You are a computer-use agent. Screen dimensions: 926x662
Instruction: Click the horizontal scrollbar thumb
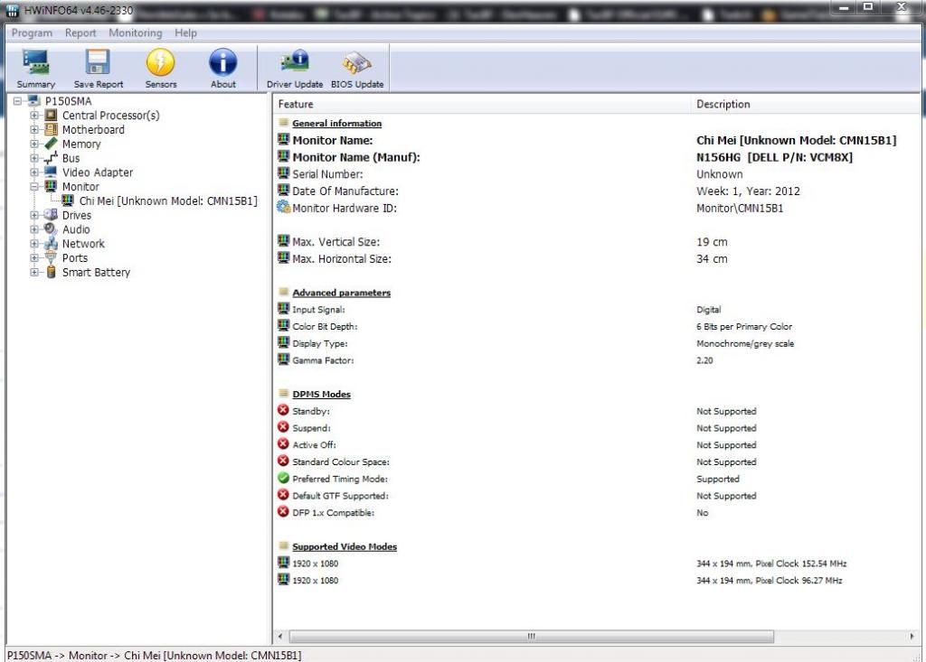[531, 636]
